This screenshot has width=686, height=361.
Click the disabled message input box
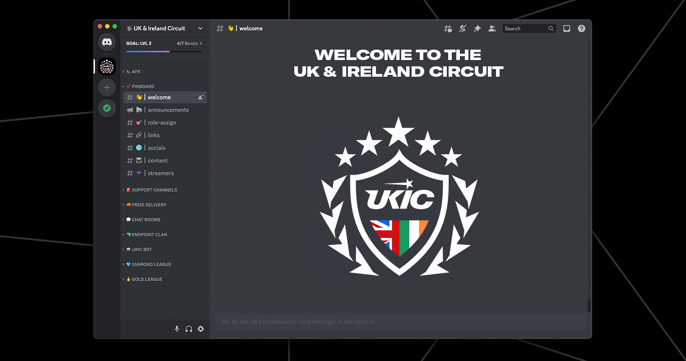click(401, 322)
